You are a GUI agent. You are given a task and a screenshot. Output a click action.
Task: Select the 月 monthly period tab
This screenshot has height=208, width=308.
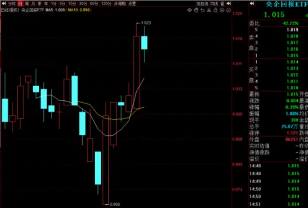click(x=33, y=3)
